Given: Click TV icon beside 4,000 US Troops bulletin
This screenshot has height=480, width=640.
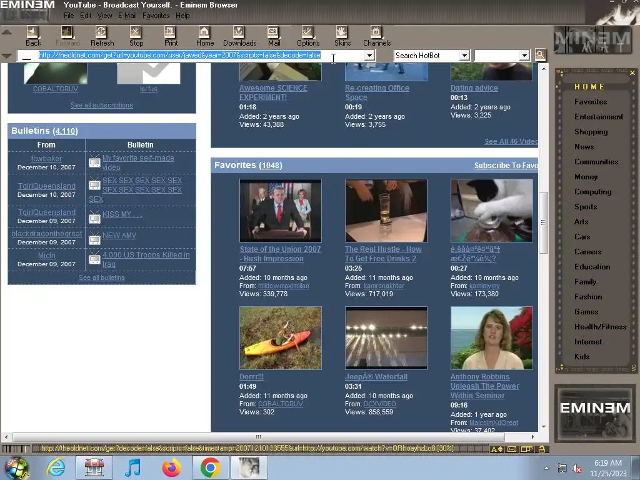Looking at the screenshot, I should [95, 259].
